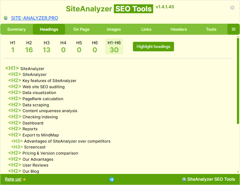
Task: Click the SiteAnalyzer SEO Tools title
Action: point(110,9)
